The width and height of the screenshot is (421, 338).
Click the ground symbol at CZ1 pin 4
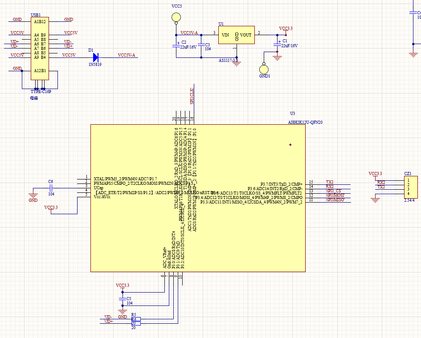(375, 200)
